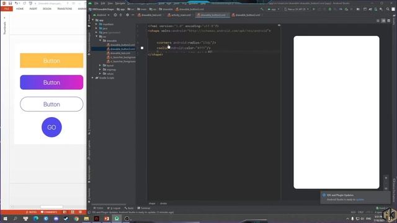Click the green debug bug icon
The image size is (397, 223).
click(329, 9)
